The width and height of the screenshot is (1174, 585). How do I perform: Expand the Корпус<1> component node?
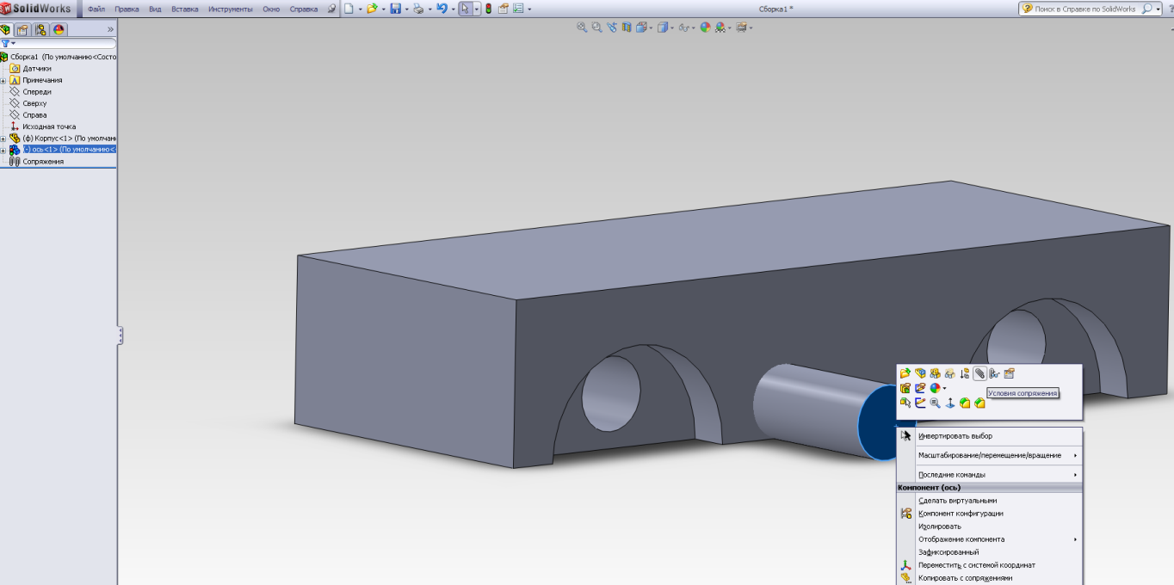[3, 138]
